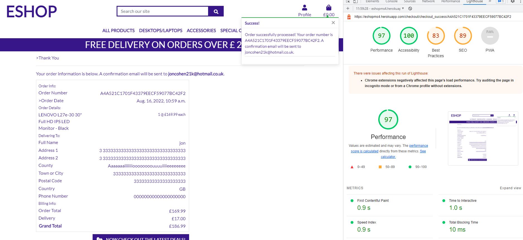
Task: Click the FREE DELIVERY banner text
Action: (x=163, y=45)
